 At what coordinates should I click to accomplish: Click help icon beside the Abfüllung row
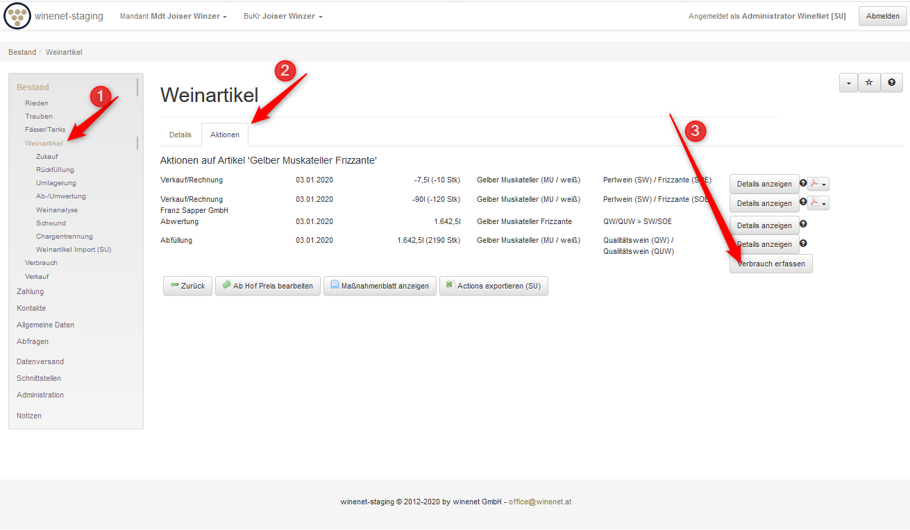803,243
